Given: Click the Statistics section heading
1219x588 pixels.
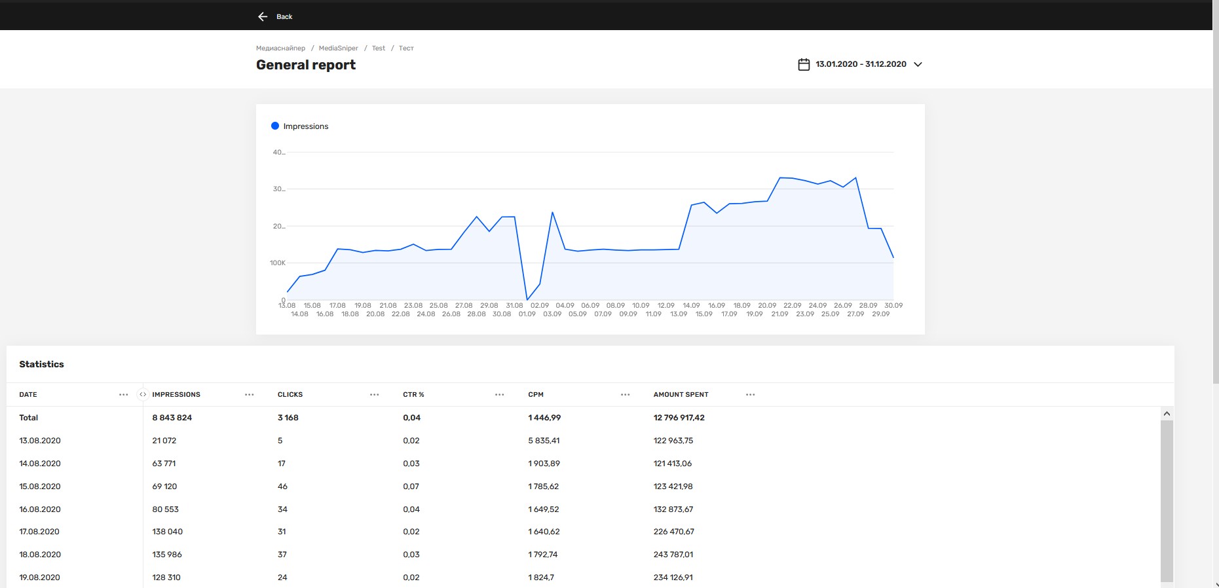Looking at the screenshot, I should (x=41, y=364).
